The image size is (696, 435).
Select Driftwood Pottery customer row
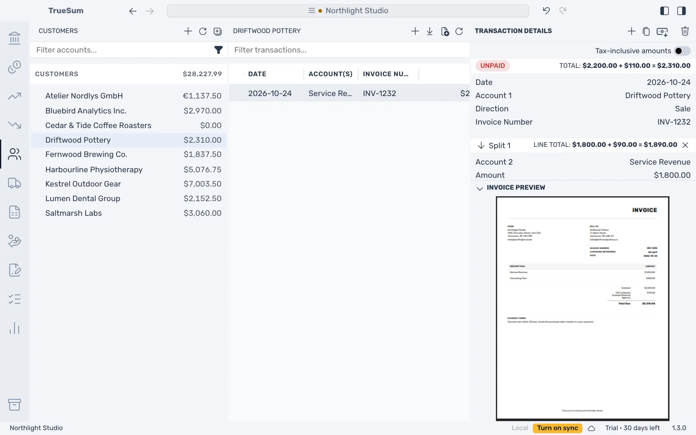tap(128, 140)
